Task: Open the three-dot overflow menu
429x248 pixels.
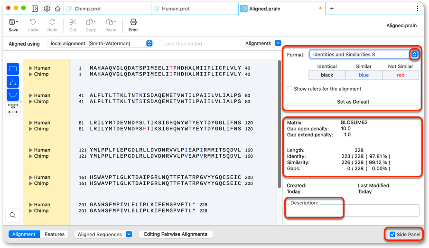Action: click(417, 9)
